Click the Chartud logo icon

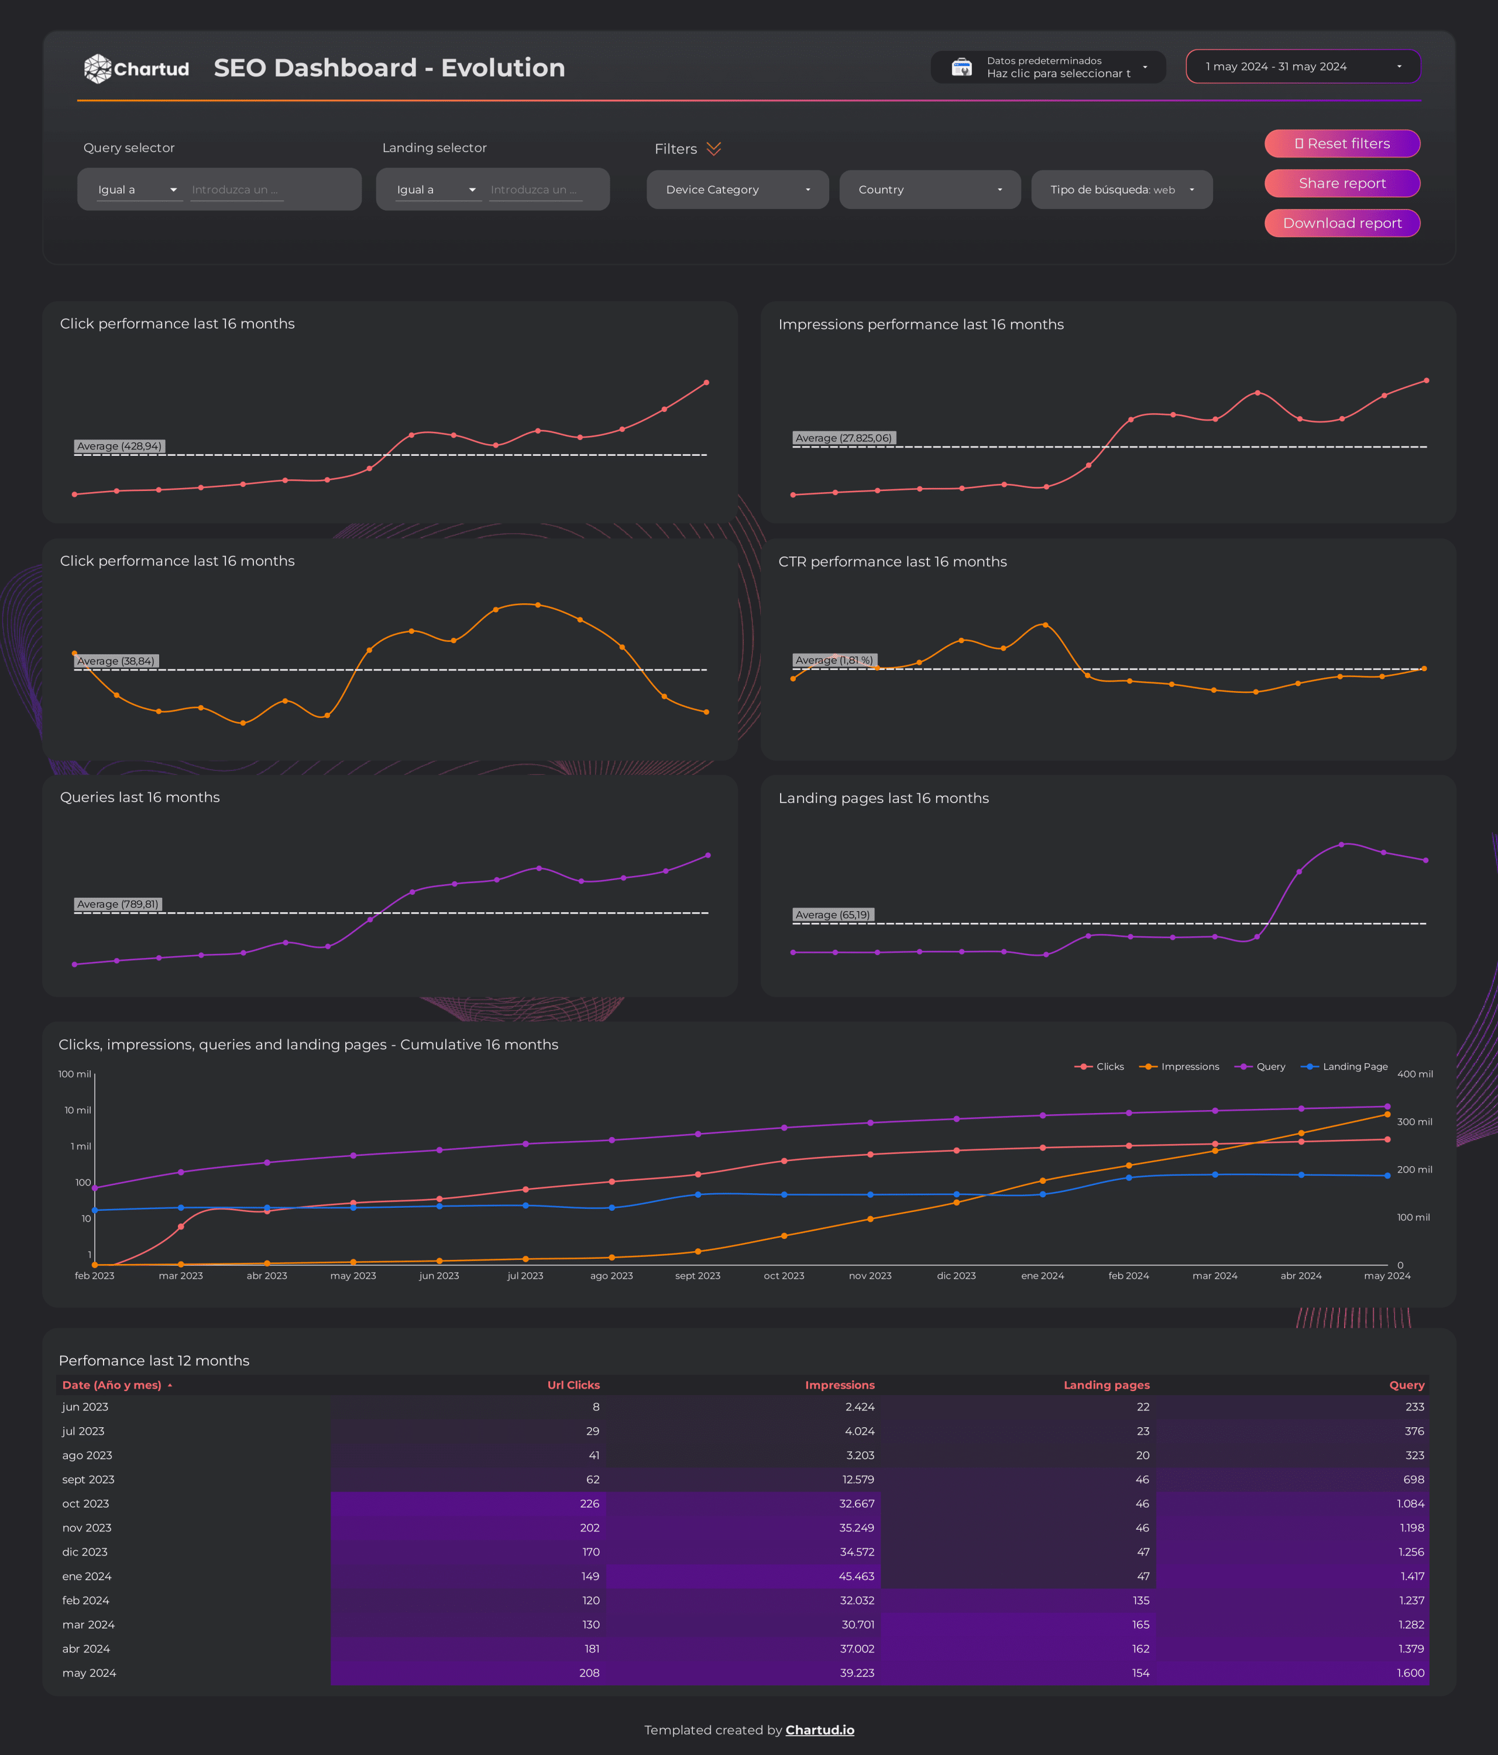(x=98, y=68)
